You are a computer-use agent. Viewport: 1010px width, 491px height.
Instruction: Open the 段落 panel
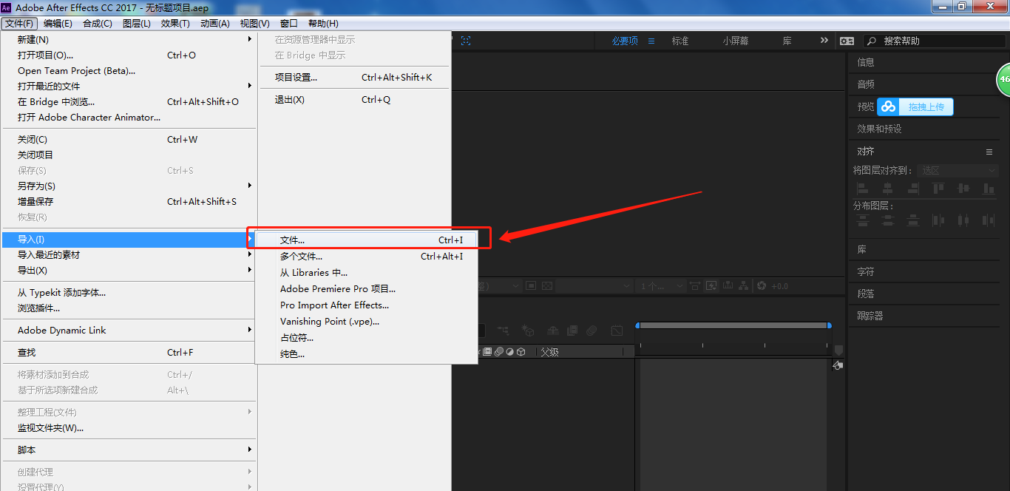click(866, 294)
